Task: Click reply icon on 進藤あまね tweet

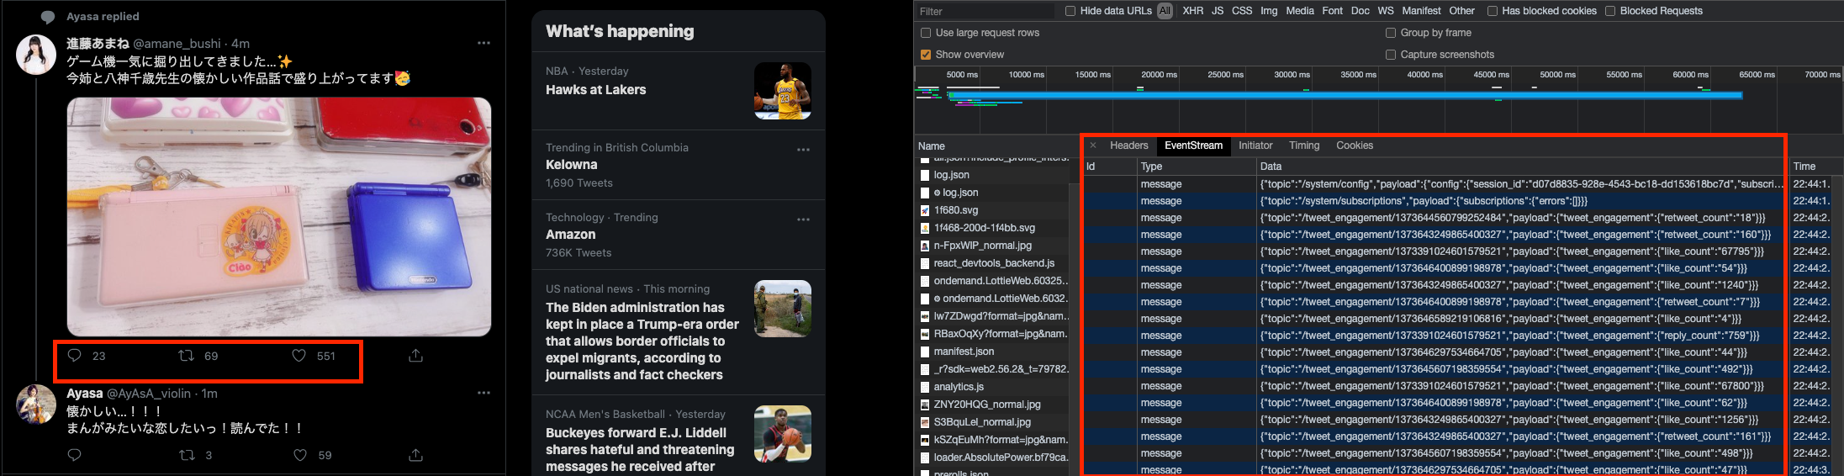Action: click(x=74, y=356)
